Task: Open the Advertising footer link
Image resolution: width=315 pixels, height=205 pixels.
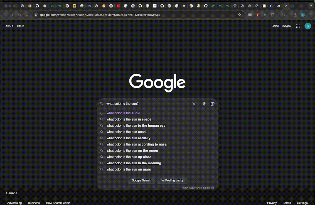Action: tap(14, 203)
